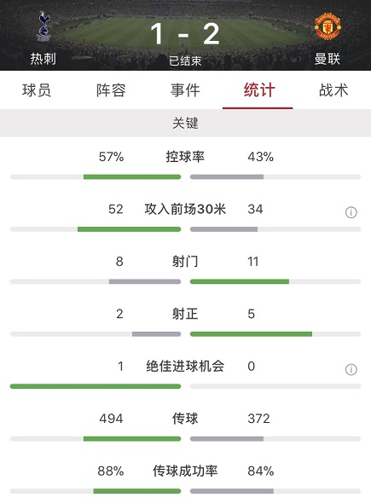Open info icon for 攻入前场30米
The height and width of the screenshot is (503, 371).
pos(351,212)
